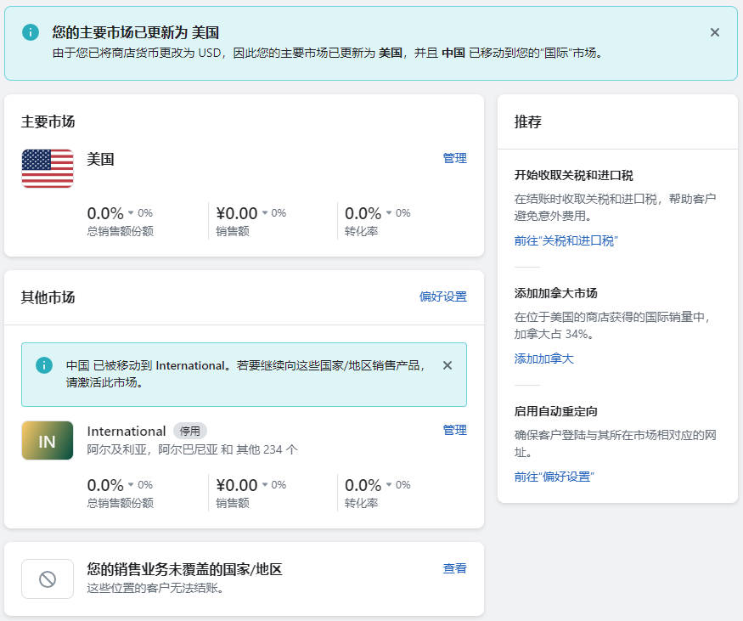Click the trend arrow beside 美国 ¥0.00
Image resolution: width=743 pixels, height=621 pixels.
tap(265, 213)
